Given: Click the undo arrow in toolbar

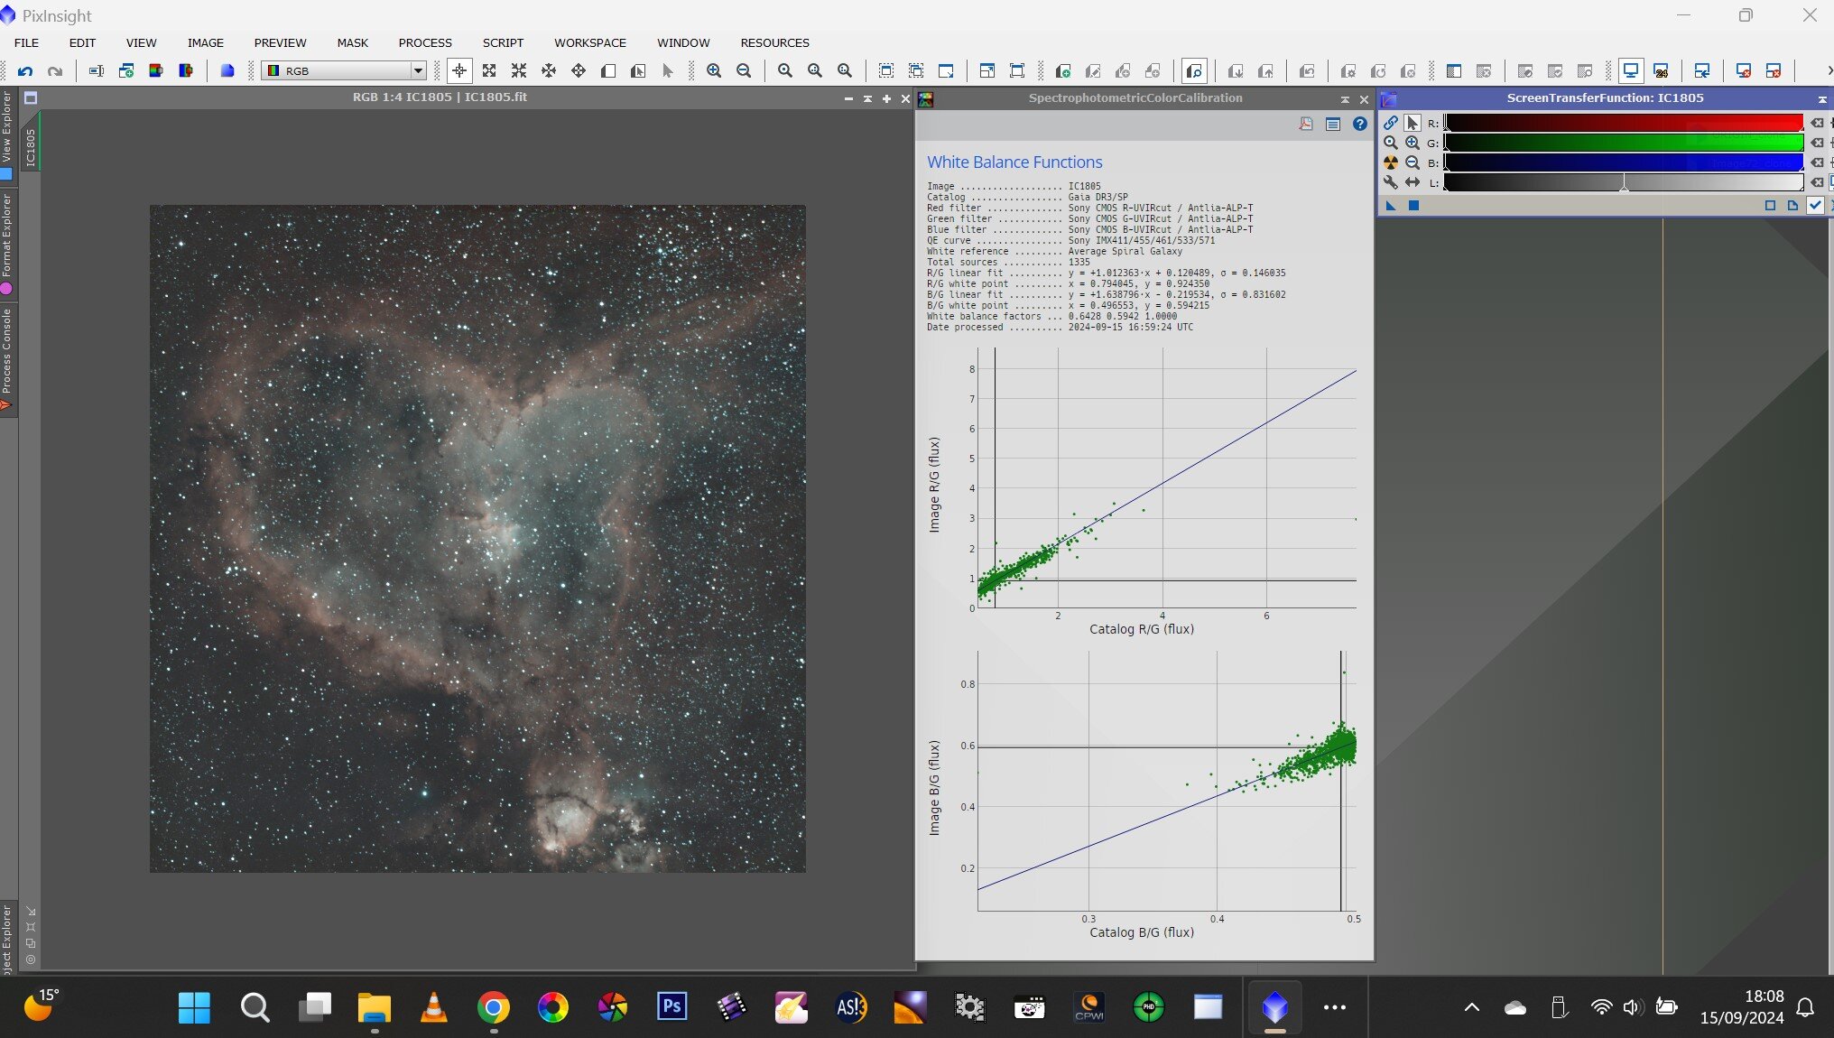Looking at the screenshot, I should point(25,70).
